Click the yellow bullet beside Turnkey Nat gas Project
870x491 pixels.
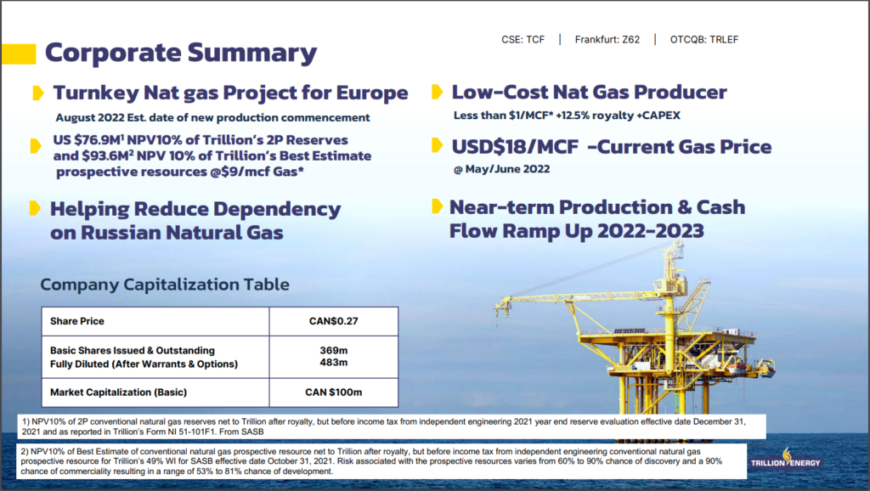38,92
